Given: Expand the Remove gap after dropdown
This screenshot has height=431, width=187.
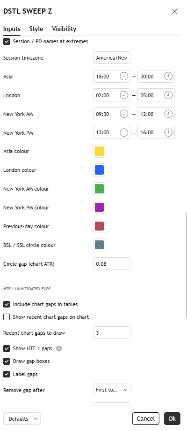Looking at the screenshot, I should point(112,390).
